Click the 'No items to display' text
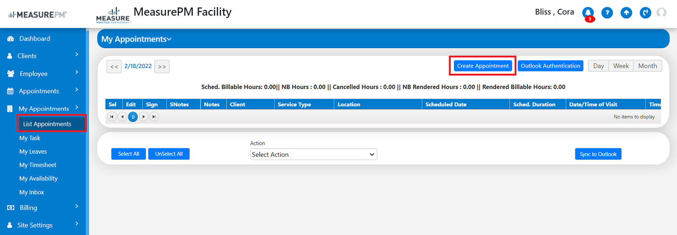Viewport: 677px width, 235px height. pos(634,117)
